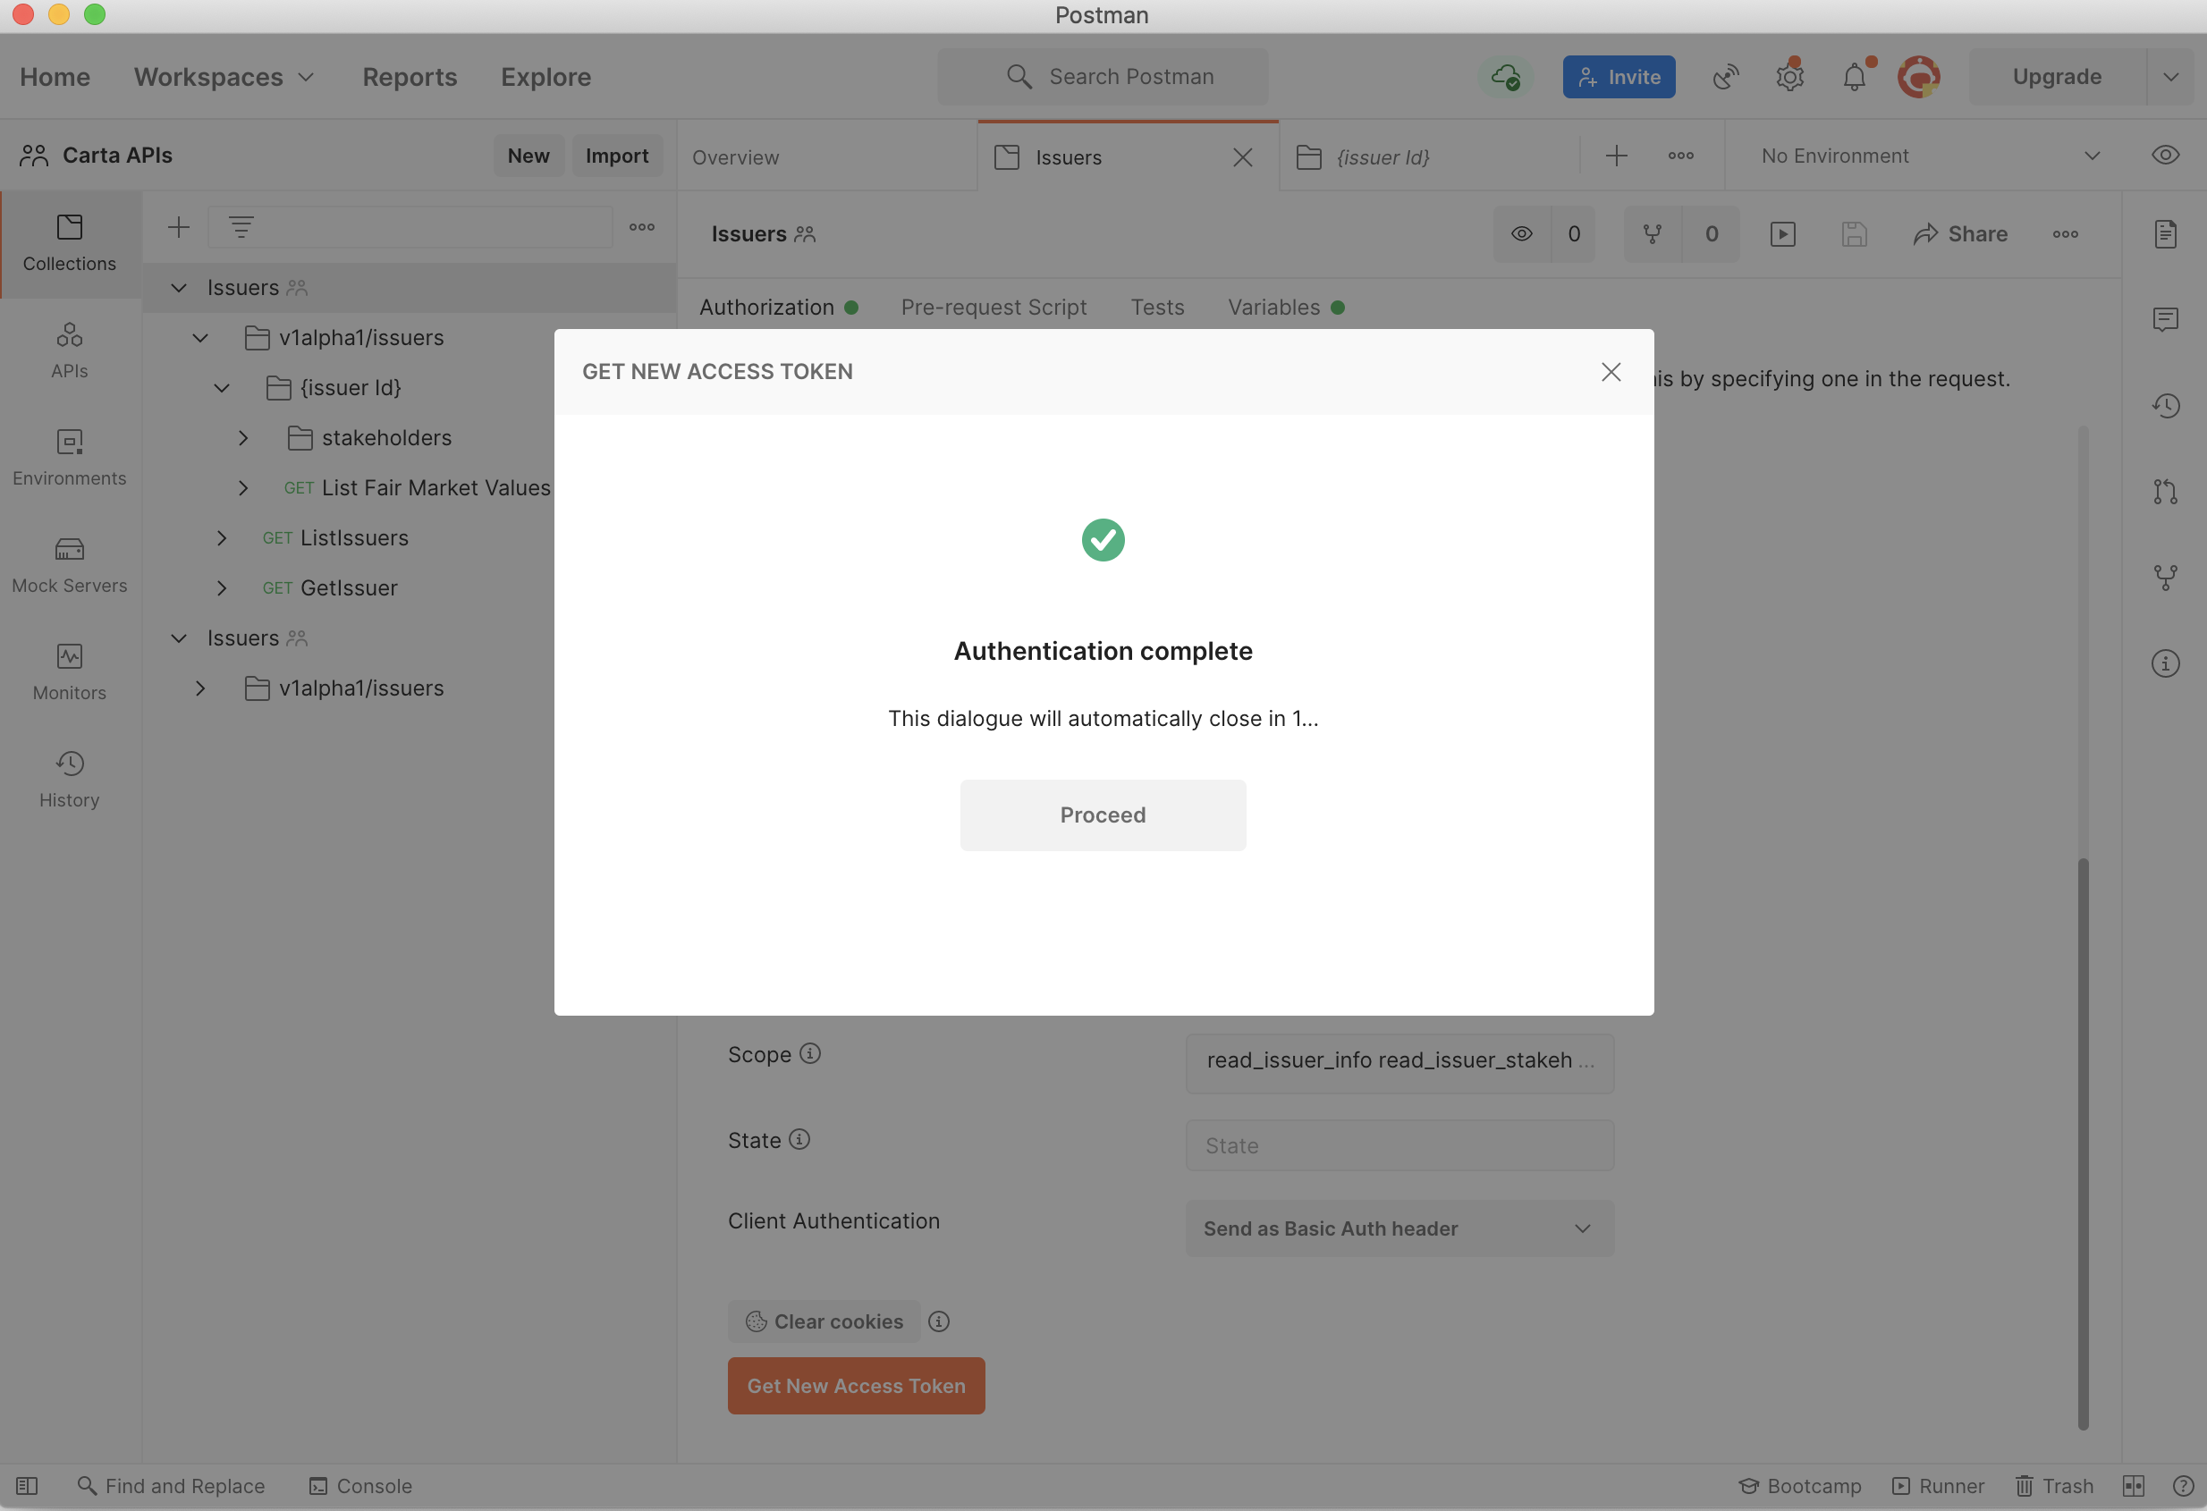
Task: Click the authorization pane vertical scrollbar
Action: point(2083,1144)
